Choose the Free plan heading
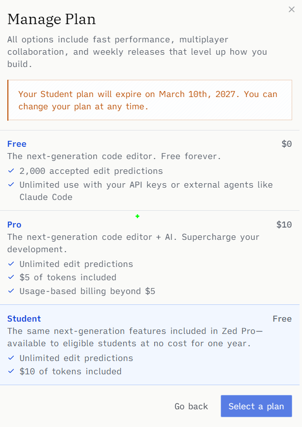Screen dimensions: 302x427 pyautogui.click(x=17, y=144)
